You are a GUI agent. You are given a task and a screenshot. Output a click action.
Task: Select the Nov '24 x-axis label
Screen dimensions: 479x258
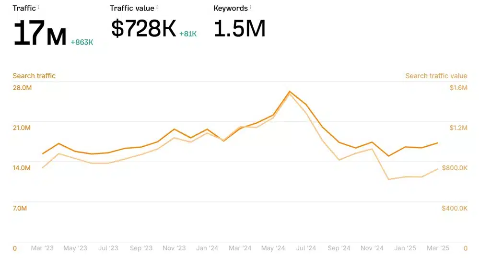[x=372, y=248]
